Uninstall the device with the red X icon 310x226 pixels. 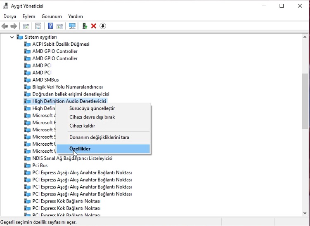click(x=94, y=26)
